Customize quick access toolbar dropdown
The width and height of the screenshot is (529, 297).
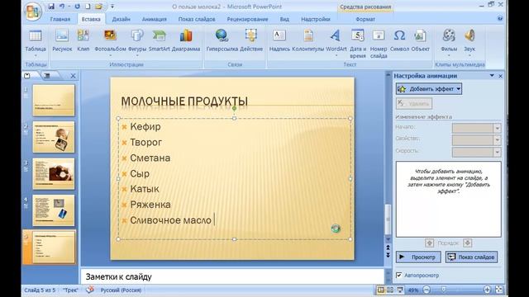pyautogui.click(x=112, y=7)
